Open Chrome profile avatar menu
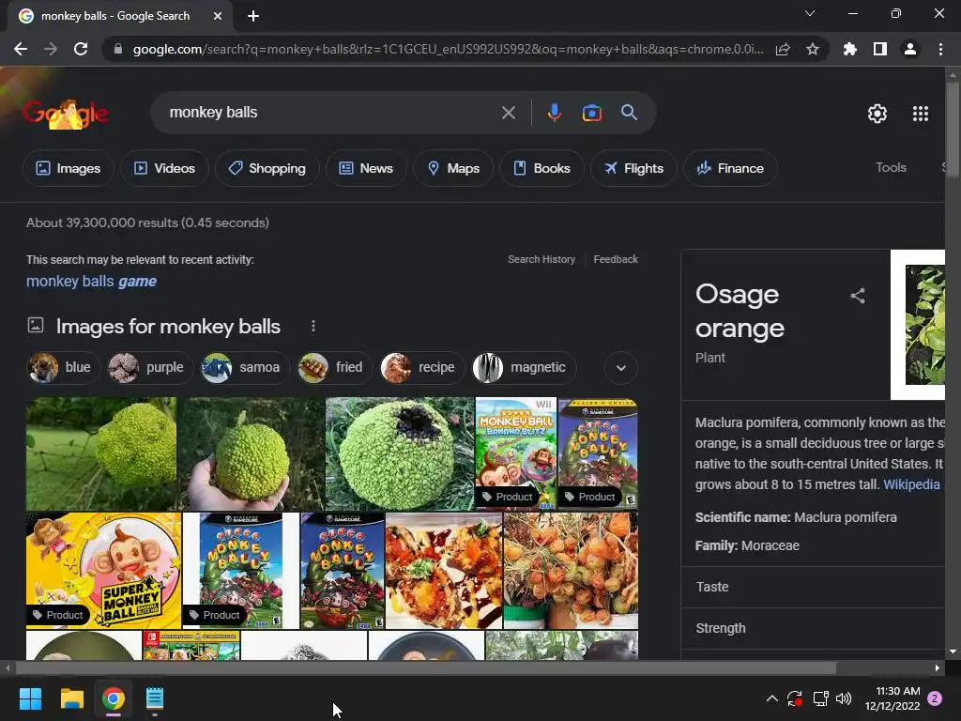Screen dimensions: 961x721 click(910, 49)
